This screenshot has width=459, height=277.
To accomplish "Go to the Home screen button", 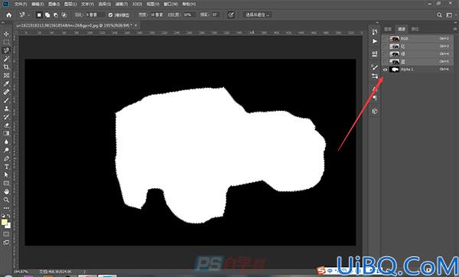I will [x=9, y=15].
